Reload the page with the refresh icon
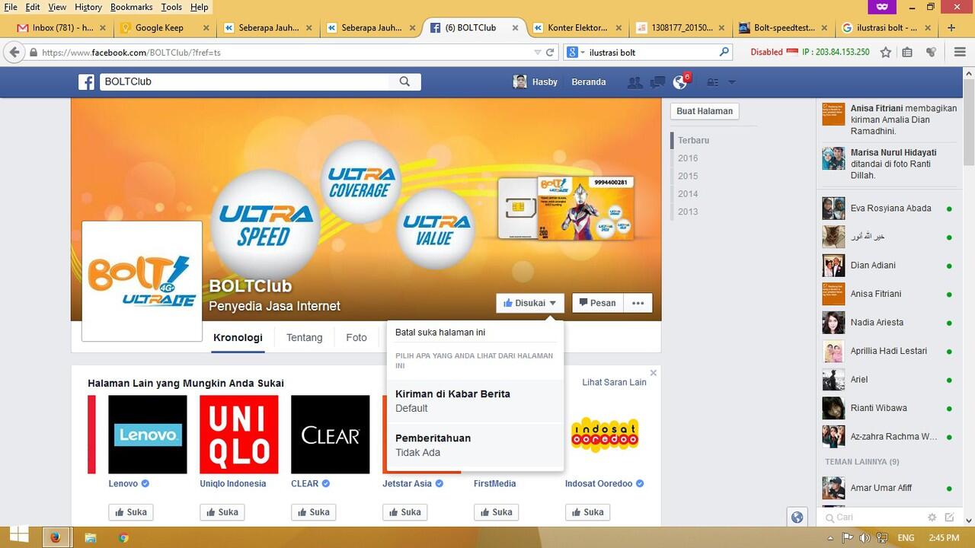The image size is (975, 548). click(x=550, y=53)
